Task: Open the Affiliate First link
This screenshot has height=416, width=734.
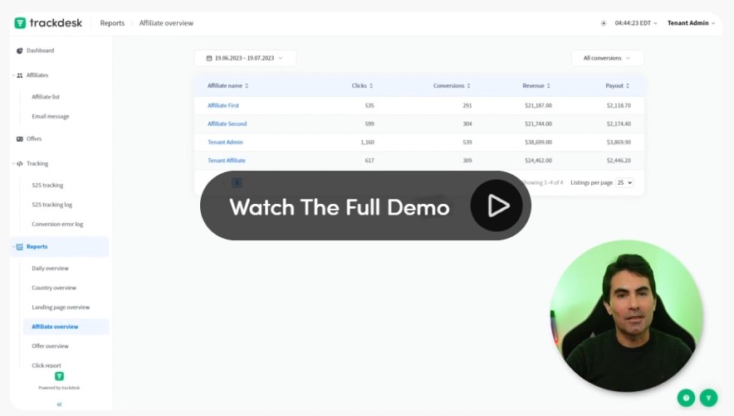Action: coord(223,106)
